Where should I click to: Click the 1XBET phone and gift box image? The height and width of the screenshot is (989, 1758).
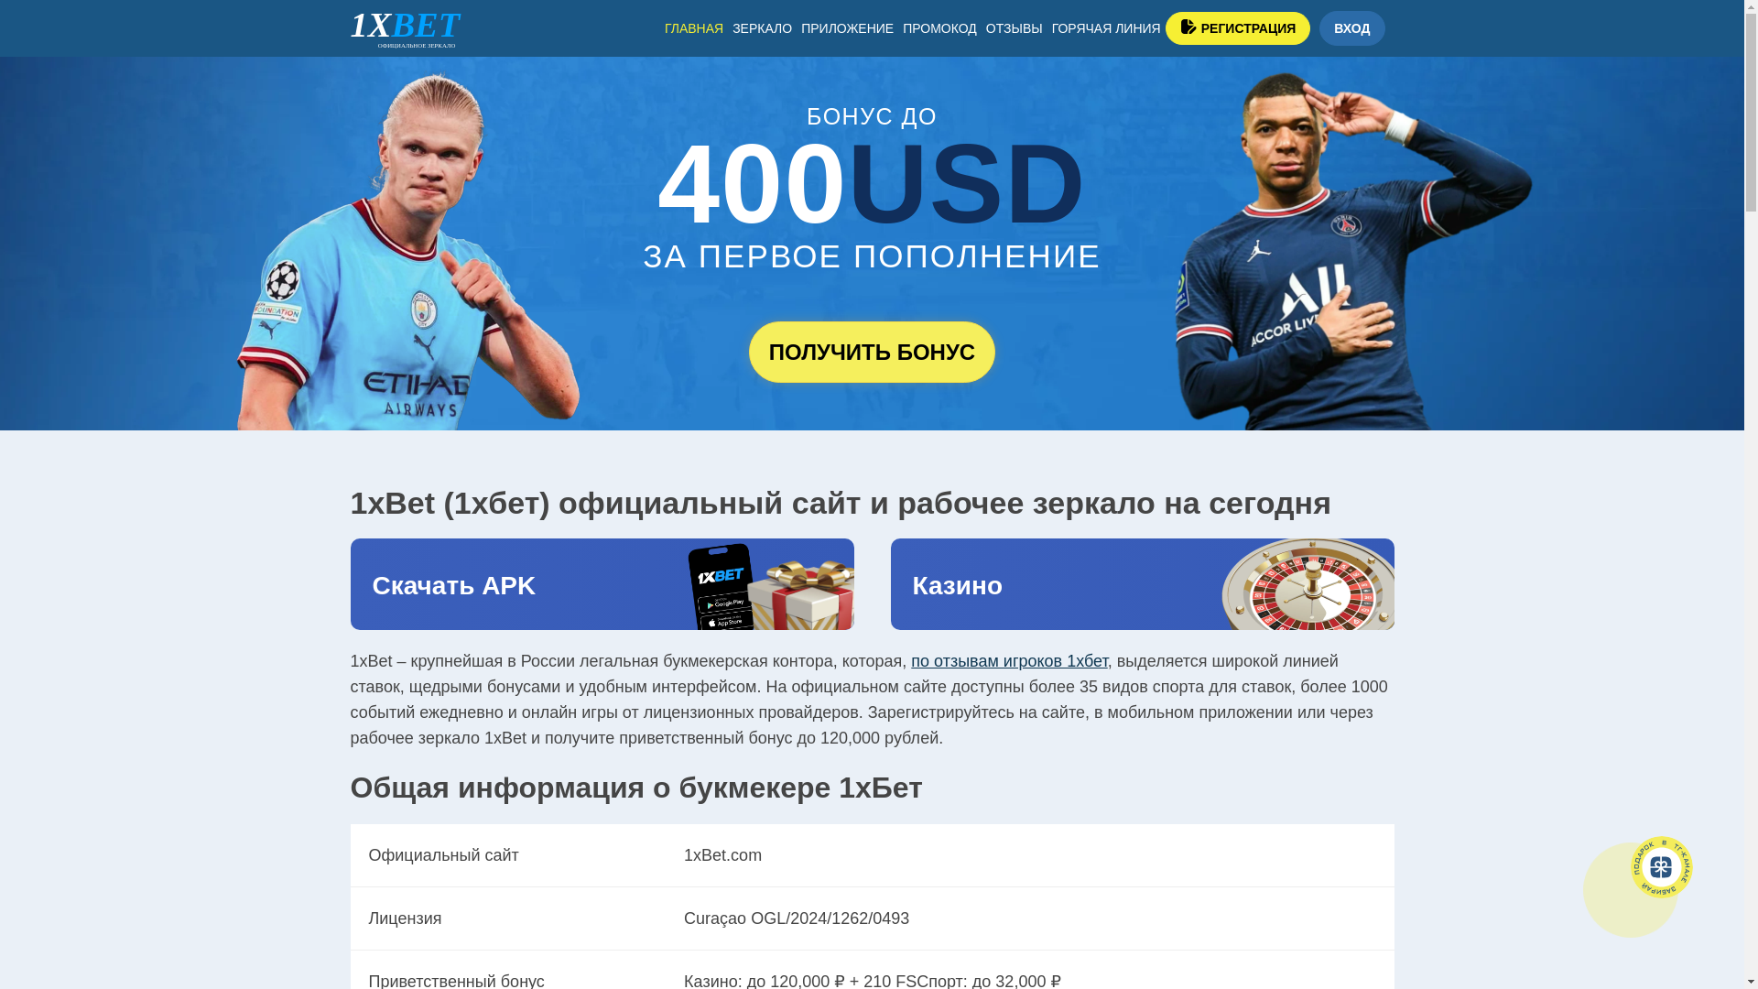pos(770,586)
